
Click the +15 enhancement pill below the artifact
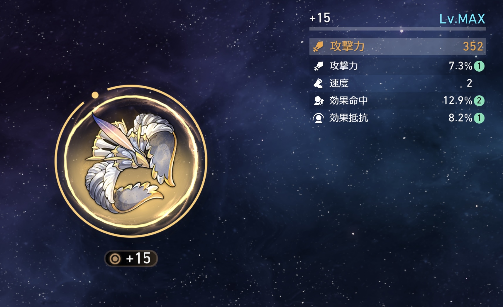coord(131,259)
